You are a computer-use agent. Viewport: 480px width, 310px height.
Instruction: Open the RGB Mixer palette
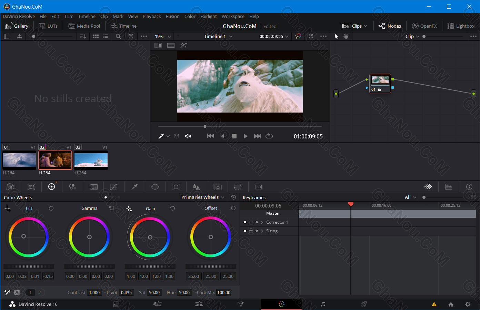(72, 187)
